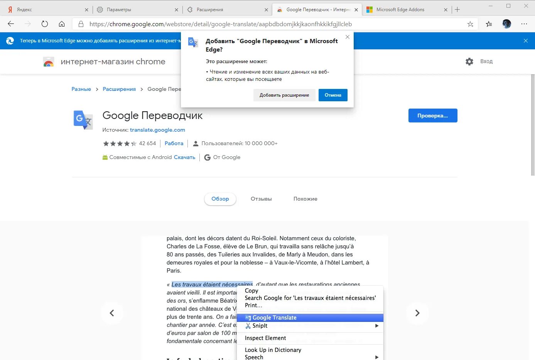Open the Расширения breadcrumb link
This screenshot has width=535, height=360.
click(119, 89)
